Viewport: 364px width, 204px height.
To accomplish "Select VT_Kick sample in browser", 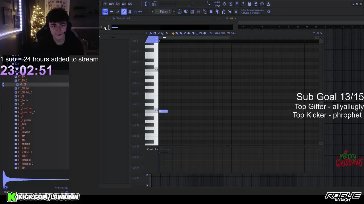I will [22, 124].
